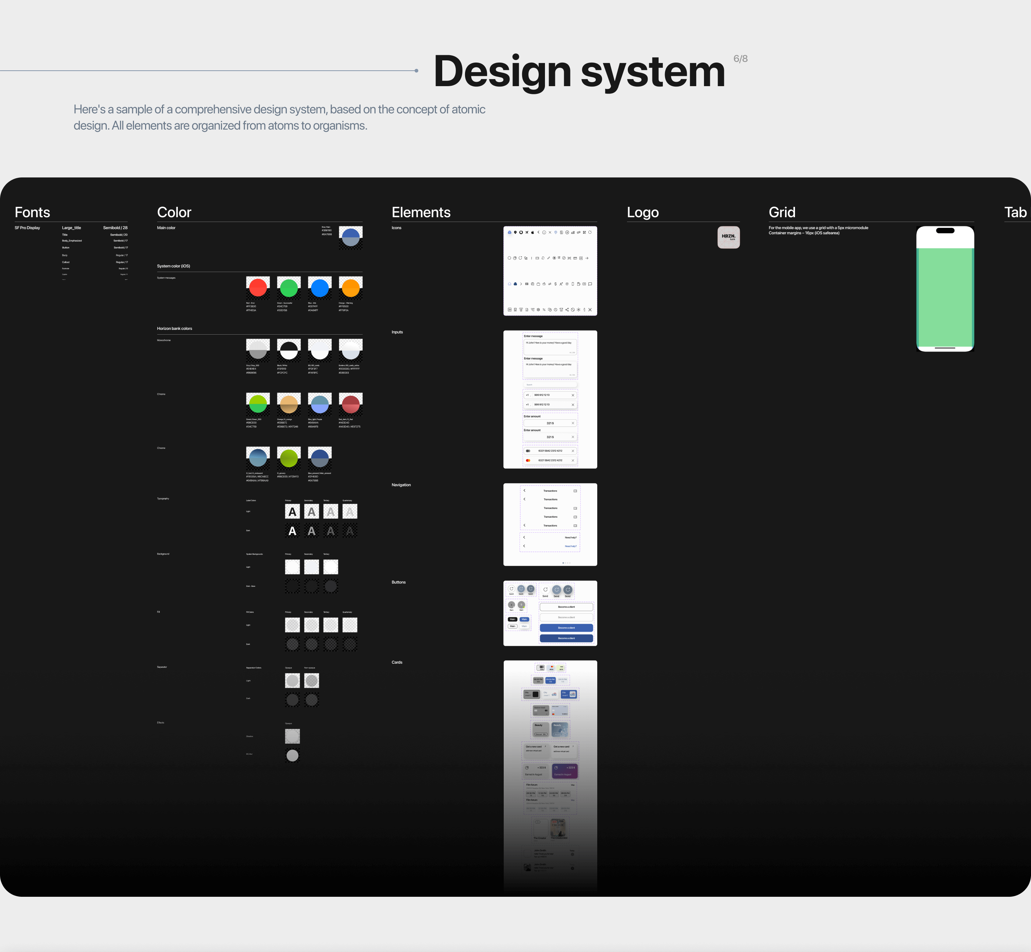Viewport: 1031px width, 952px height.
Task: Click the Apple logo icon
Action: (x=533, y=232)
